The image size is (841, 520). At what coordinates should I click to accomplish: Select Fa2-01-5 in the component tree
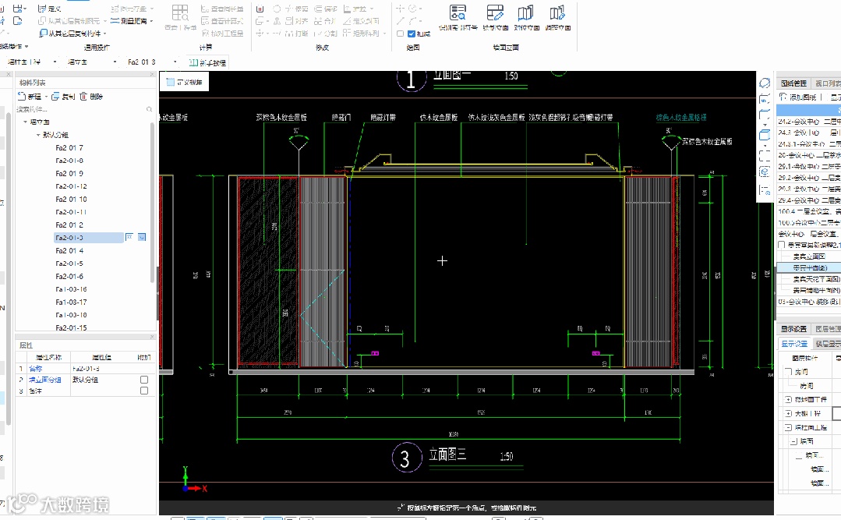point(69,264)
